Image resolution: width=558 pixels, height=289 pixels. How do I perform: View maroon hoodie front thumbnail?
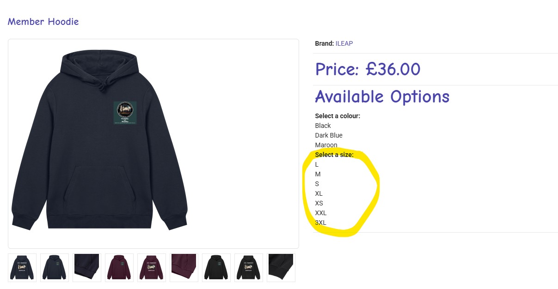coord(119,267)
